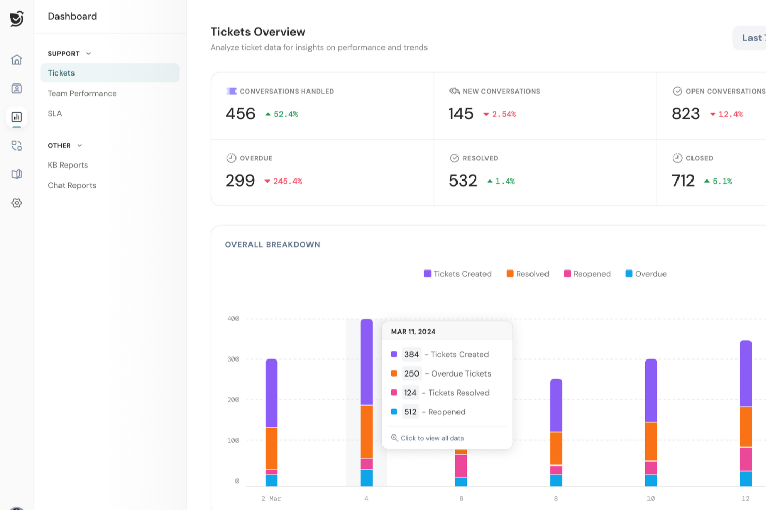The height and width of the screenshot is (510, 766).
Task: Select the home icon in the sidebar
Action: (17, 60)
